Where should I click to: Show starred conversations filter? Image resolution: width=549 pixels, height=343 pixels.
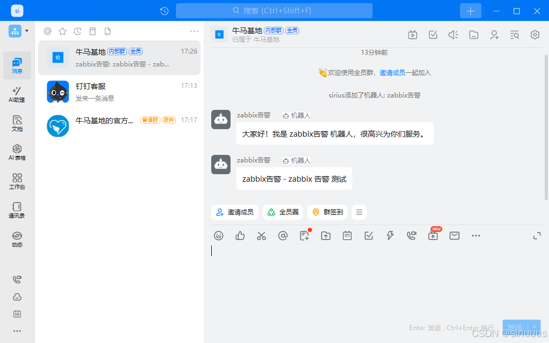pyautogui.click(x=63, y=32)
